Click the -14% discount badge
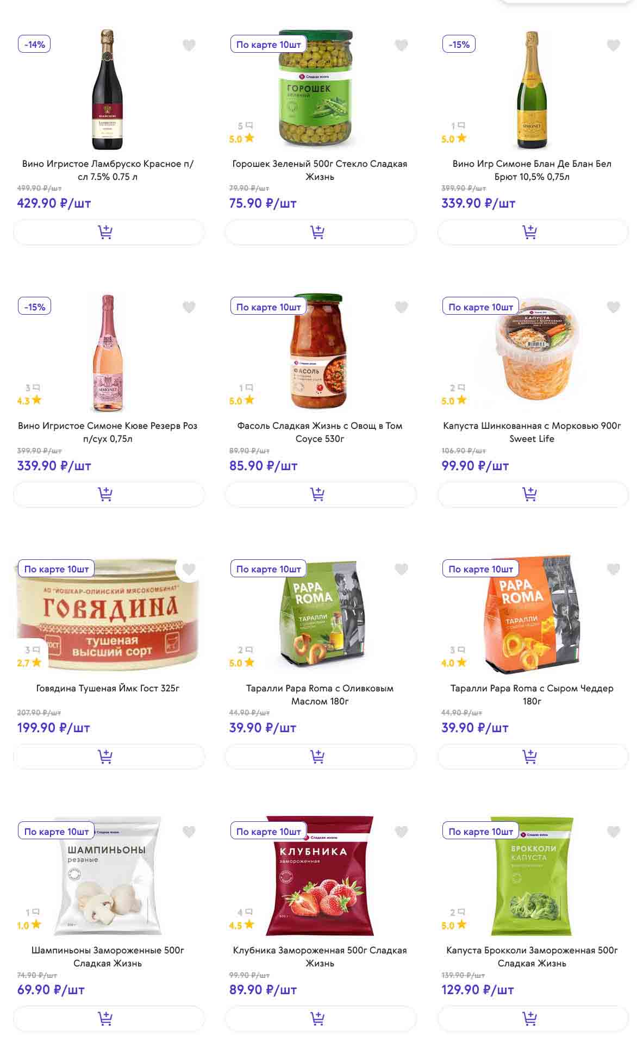637x1042 pixels. tap(34, 45)
